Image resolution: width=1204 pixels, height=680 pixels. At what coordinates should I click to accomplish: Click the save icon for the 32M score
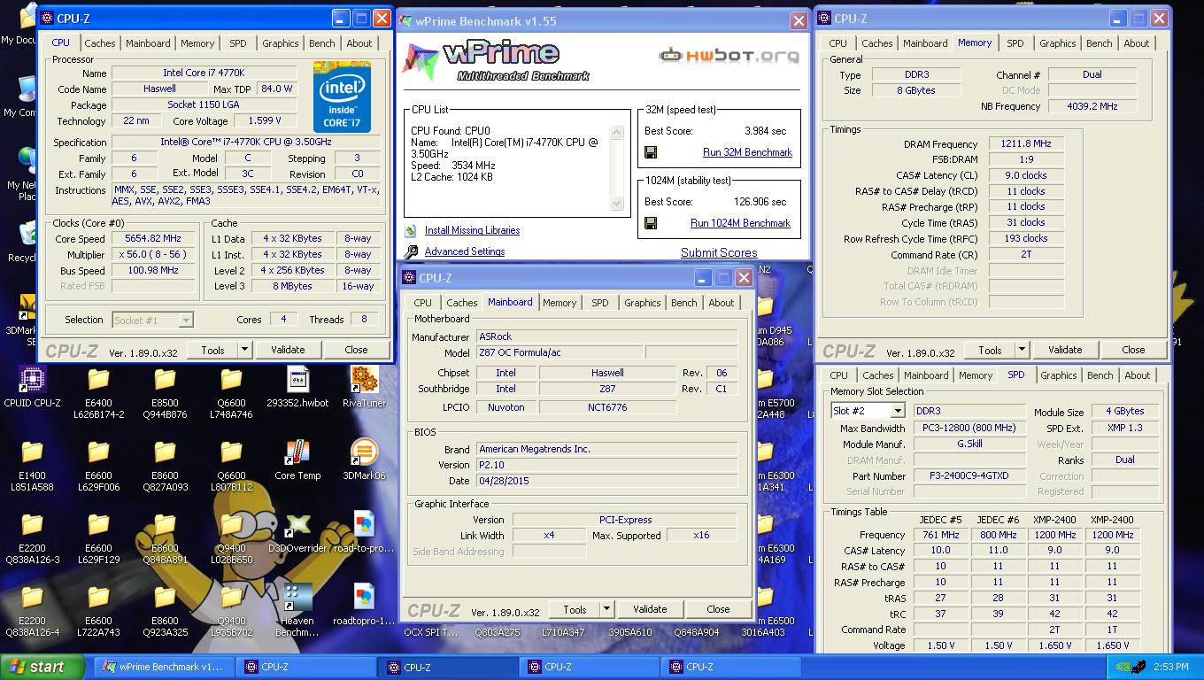coord(651,152)
